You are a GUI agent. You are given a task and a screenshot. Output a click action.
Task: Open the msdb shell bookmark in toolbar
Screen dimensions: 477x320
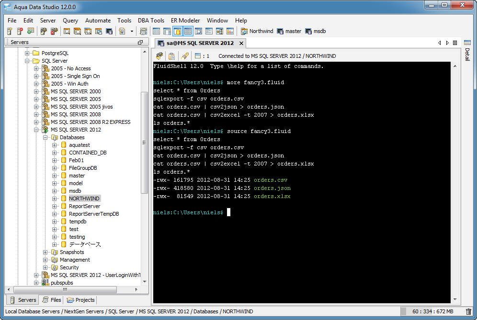(316, 31)
